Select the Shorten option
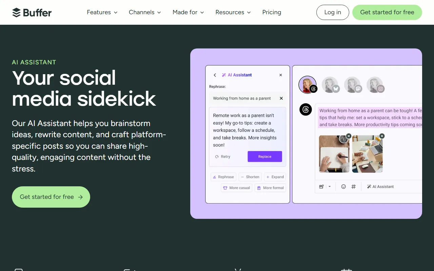The width and height of the screenshot is (434, 271). point(250,177)
